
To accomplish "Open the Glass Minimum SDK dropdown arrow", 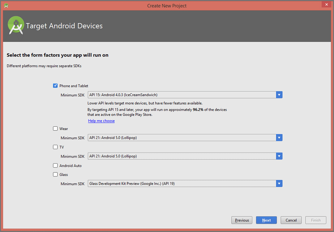I will [279, 184].
